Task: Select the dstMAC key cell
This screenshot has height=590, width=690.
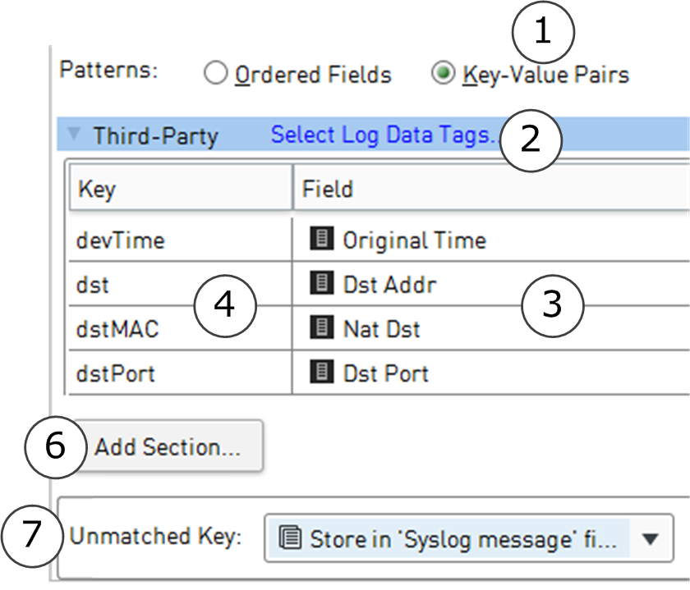Action: (117, 329)
